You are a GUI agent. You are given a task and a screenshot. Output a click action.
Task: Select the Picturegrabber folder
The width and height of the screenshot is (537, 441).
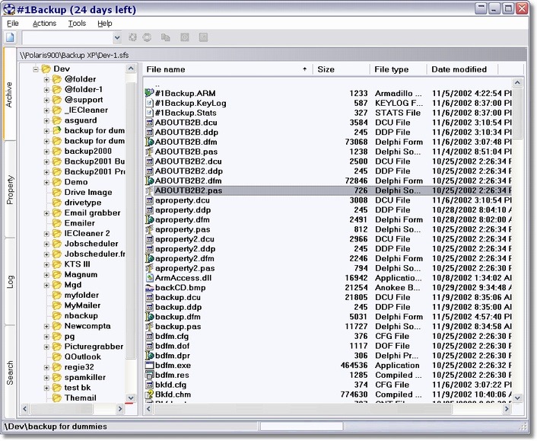(94, 347)
